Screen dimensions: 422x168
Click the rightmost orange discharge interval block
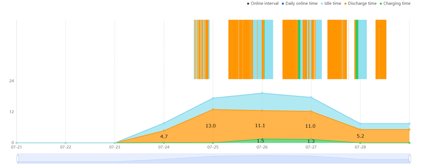381,49
